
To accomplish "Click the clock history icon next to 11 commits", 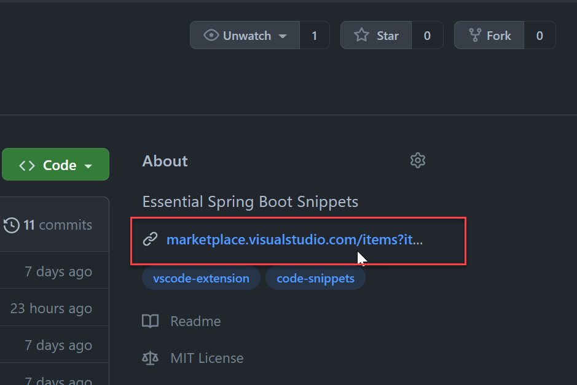I will click(x=10, y=225).
